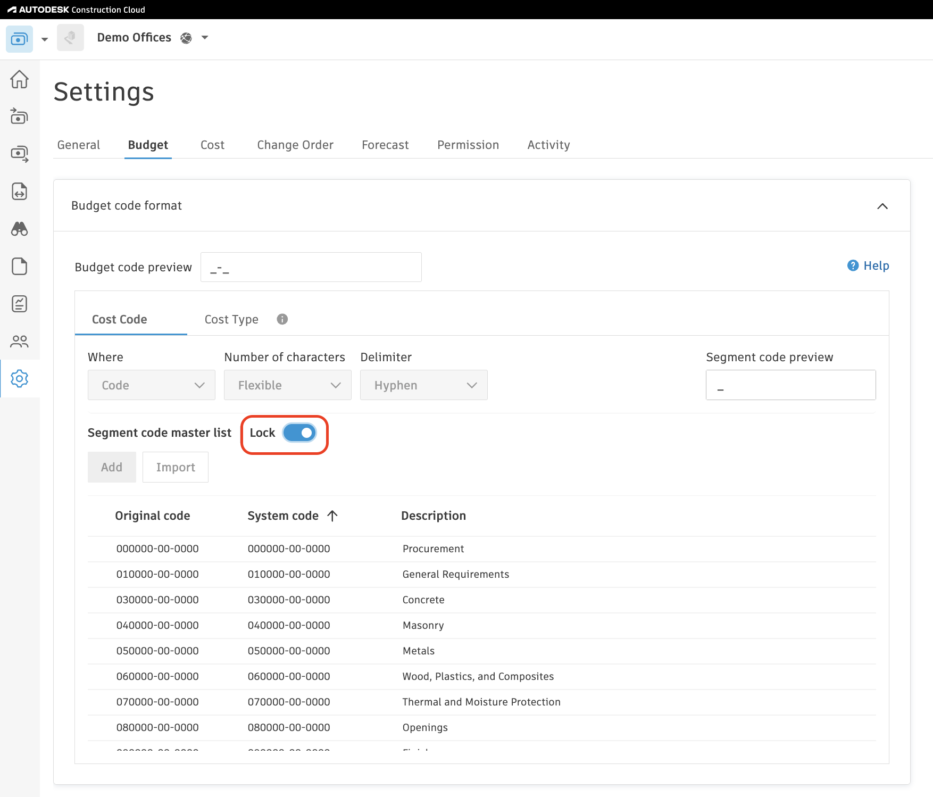Switch to the Change Order tab
This screenshot has width=933, height=797.
point(295,145)
